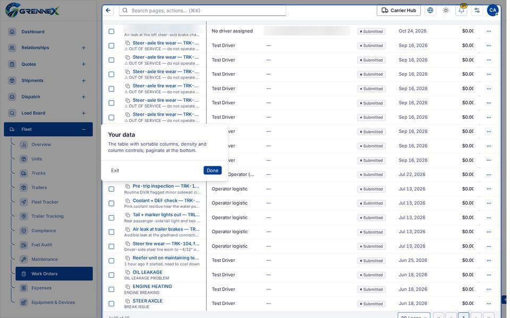This screenshot has height=318, width=510.
Task: Select the Reefer unit row checkbox
Action: point(111,261)
